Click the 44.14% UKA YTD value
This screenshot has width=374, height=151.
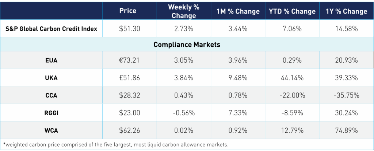click(292, 78)
